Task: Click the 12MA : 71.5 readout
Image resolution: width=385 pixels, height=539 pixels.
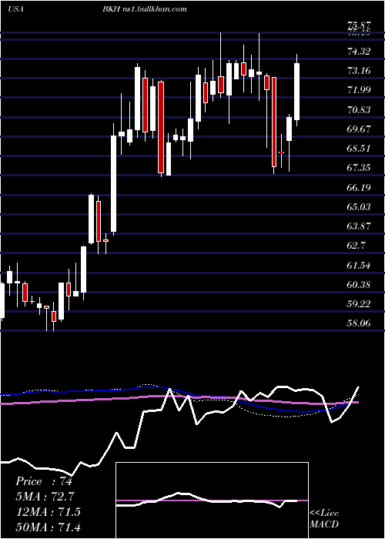Action: pyautogui.click(x=48, y=512)
